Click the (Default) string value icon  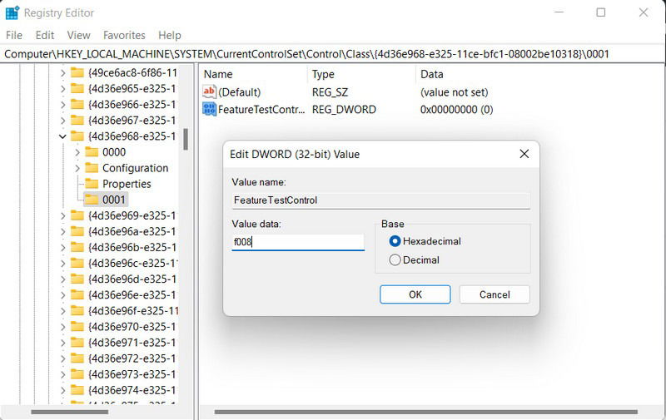click(x=210, y=91)
